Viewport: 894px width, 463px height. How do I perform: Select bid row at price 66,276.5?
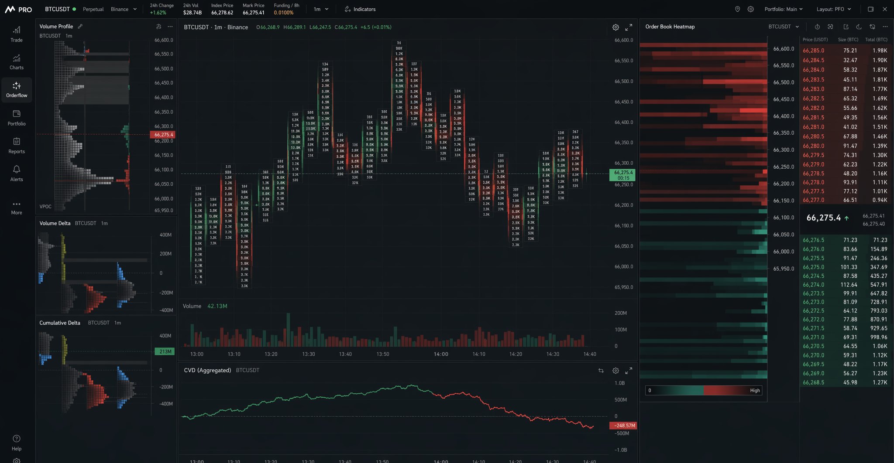(x=845, y=240)
